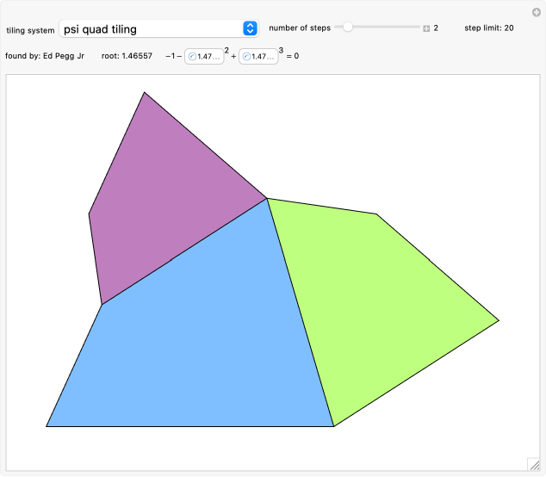Click the 'found by: Ed Pegg Jr' text
The height and width of the screenshot is (477, 546).
pos(45,56)
